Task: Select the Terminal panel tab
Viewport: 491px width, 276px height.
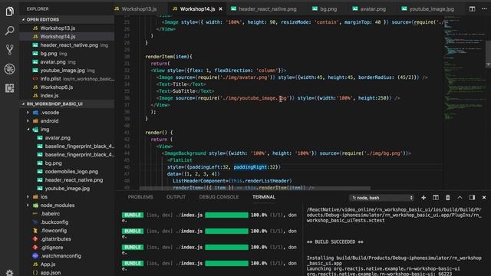Action: click(x=264, y=197)
